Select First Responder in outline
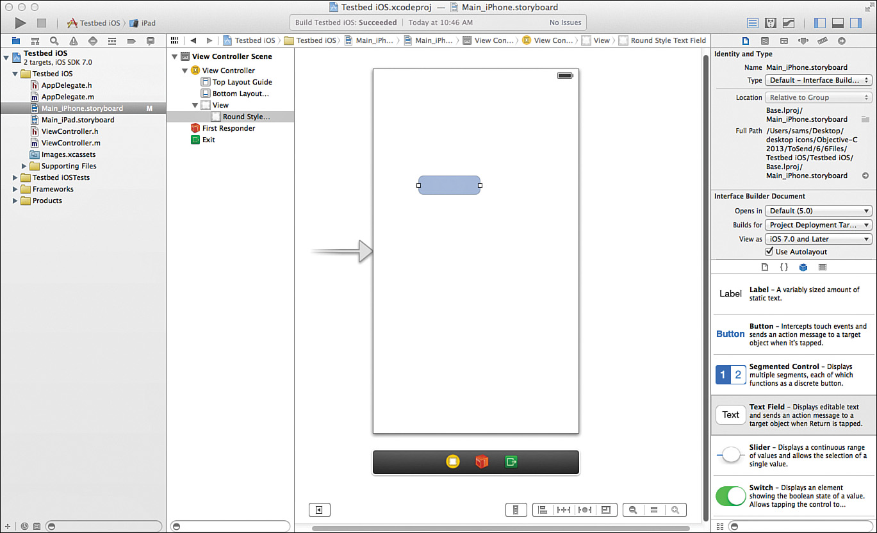The width and height of the screenshot is (877, 533). click(229, 128)
